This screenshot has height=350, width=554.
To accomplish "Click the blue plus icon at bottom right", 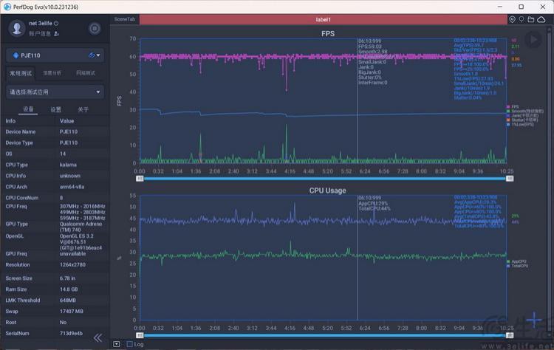I will (x=533, y=320).
